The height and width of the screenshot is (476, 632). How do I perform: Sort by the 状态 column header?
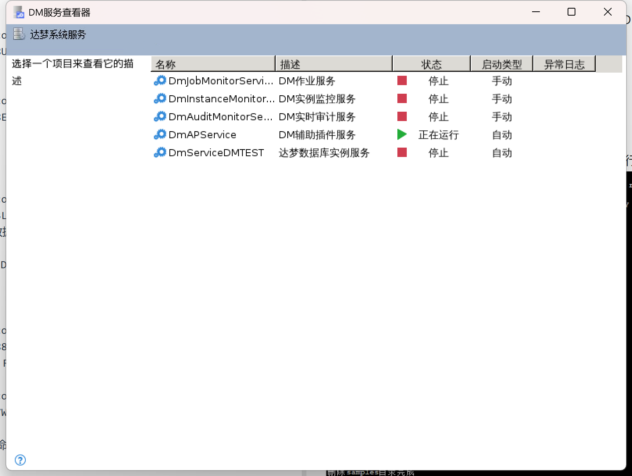tap(431, 64)
